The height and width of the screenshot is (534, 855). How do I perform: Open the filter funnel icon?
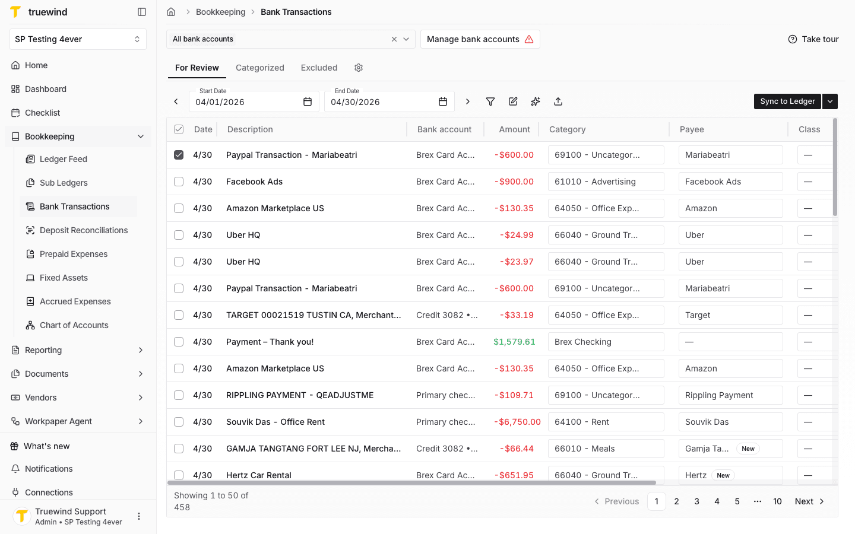tap(490, 101)
